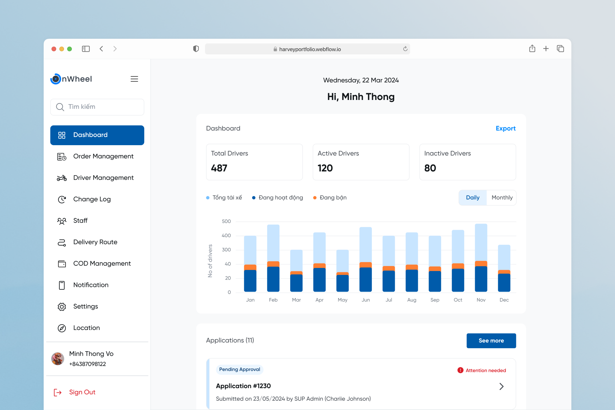Open the Staff menu item
Viewport: 615px width, 410px height.
click(80, 221)
